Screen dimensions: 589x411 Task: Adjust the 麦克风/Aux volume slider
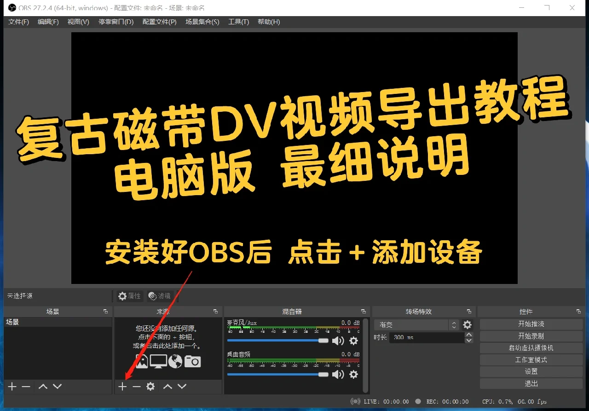coord(278,341)
